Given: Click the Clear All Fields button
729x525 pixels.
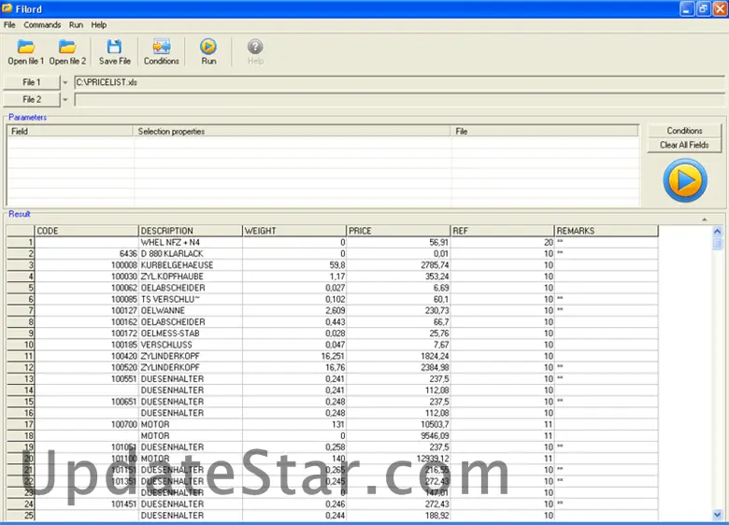Looking at the screenshot, I should [x=684, y=145].
